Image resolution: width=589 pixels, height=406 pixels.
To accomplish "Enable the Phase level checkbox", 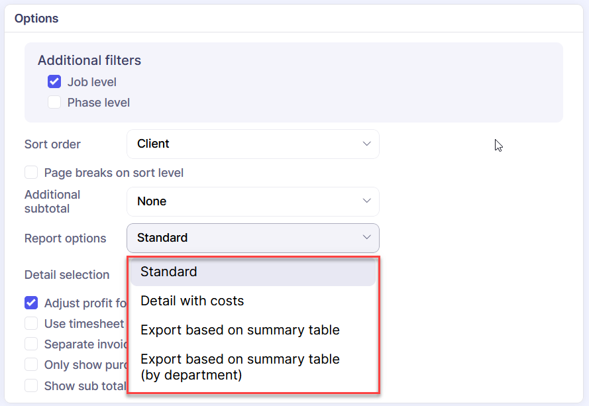I will [54, 103].
